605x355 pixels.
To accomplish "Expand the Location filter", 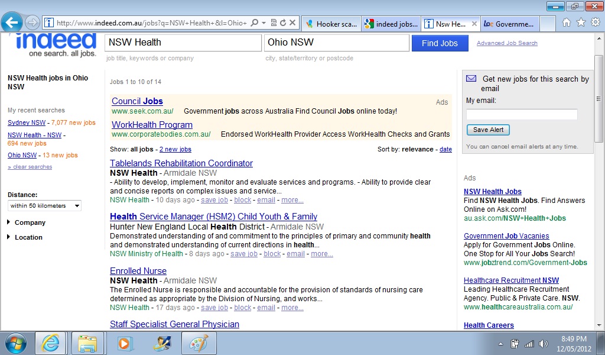I will click(x=28, y=237).
